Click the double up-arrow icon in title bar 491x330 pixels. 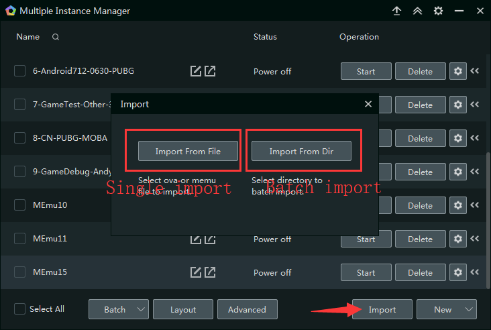(417, 11)
